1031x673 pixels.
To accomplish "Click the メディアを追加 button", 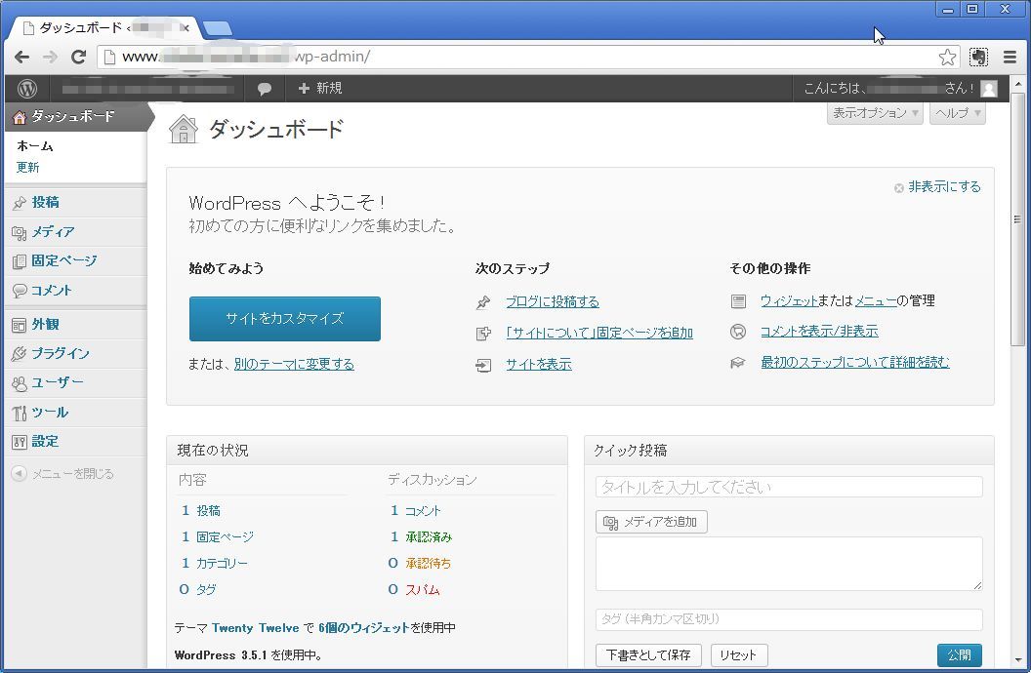I will [x=651, y=522].
